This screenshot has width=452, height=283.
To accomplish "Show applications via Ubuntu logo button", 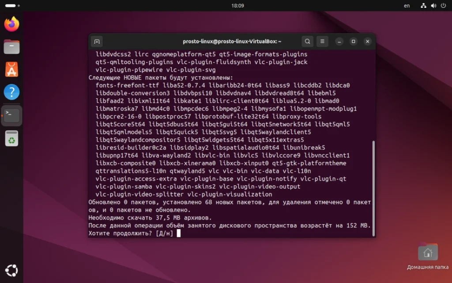I will (11, 271).
